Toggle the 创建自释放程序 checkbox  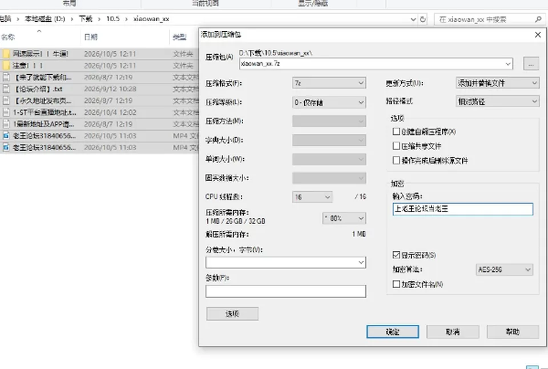(x=396, y=131)
